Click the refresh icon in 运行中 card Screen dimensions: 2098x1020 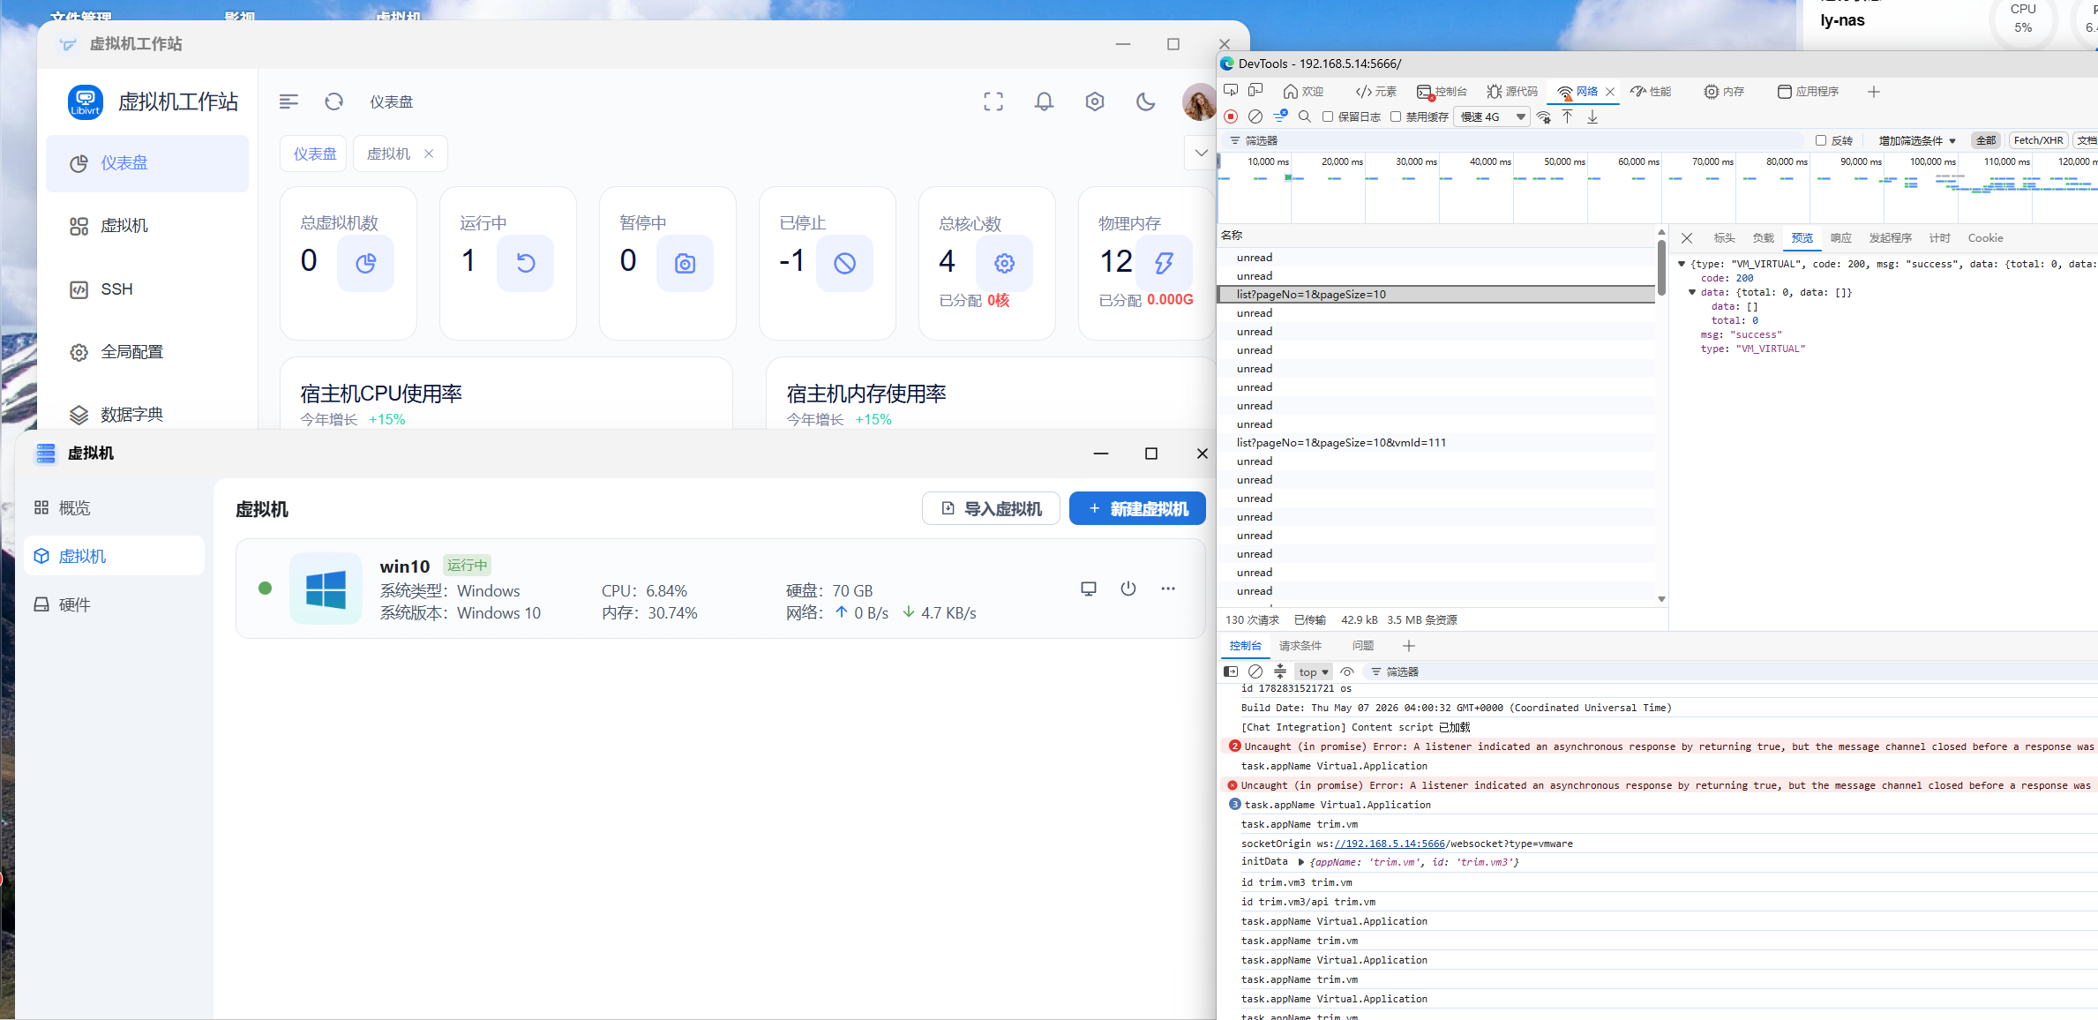(525, 263)
